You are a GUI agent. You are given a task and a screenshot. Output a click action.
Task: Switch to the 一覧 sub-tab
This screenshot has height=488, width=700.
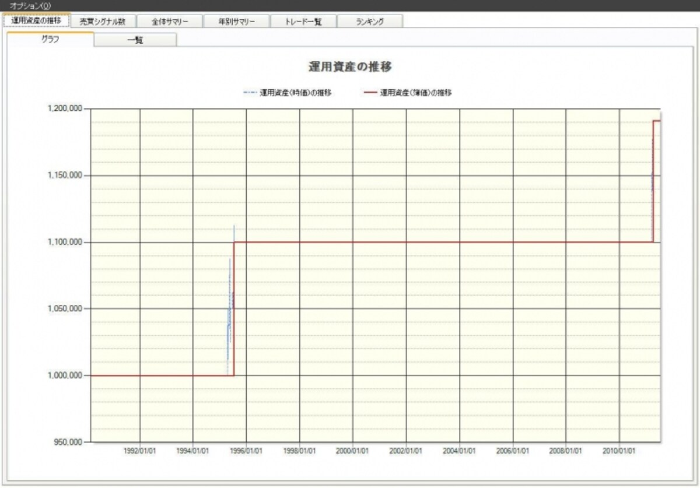coord(135,40)
